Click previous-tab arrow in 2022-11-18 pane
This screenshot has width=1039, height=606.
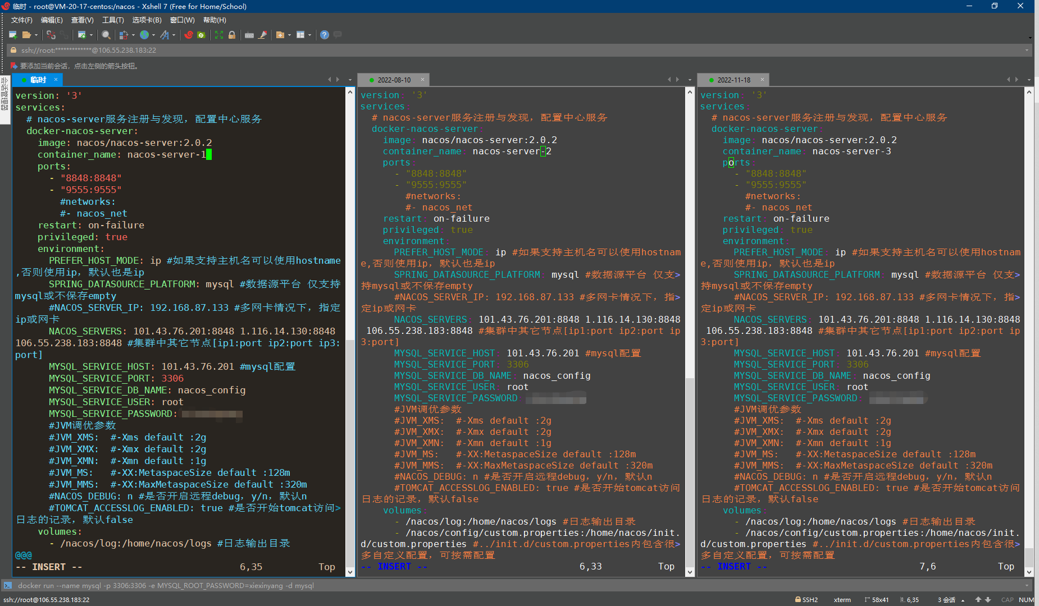coord(1009,80)
